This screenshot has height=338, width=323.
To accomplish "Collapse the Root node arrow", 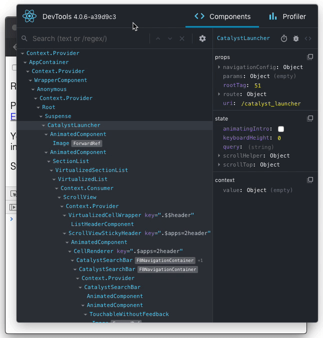I will pyautogui.click(x=38, y=107).
